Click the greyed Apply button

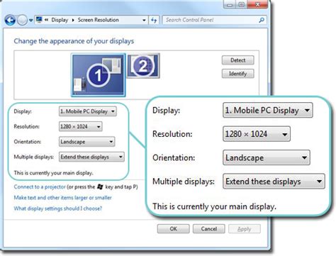pyautogui.click(x=245, y=229)
